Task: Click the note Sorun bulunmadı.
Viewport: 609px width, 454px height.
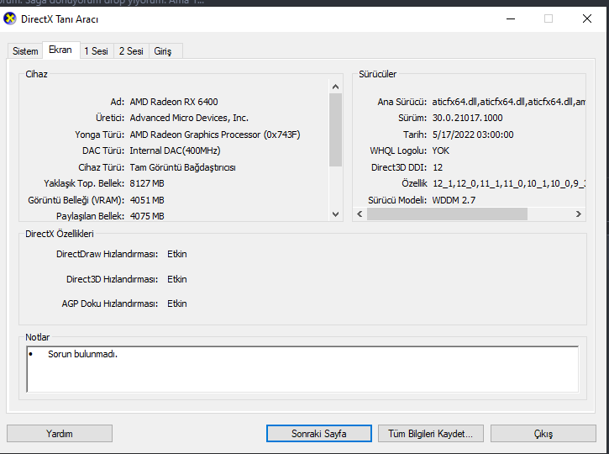Action: pos(82,354)
